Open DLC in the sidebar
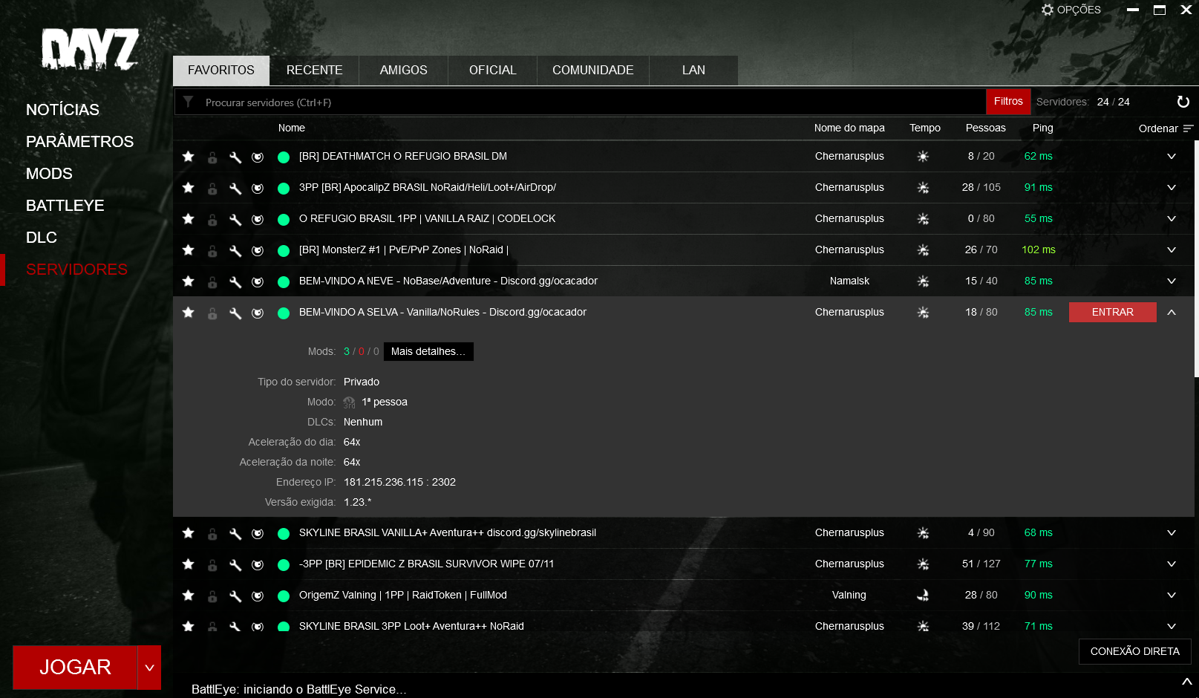This screenshot has height=698, width=1199. click(42, 238)
